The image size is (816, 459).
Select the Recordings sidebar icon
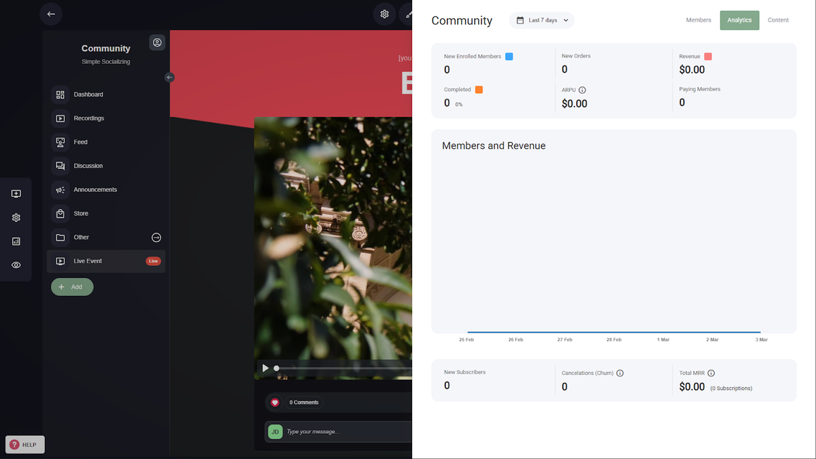(61, 118)
